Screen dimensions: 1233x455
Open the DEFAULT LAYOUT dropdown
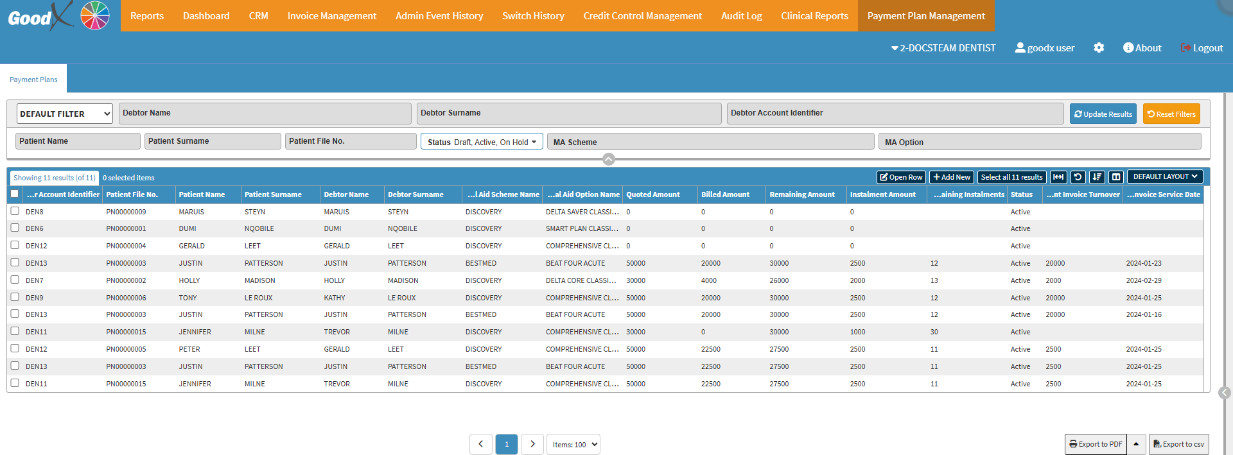1164,177
